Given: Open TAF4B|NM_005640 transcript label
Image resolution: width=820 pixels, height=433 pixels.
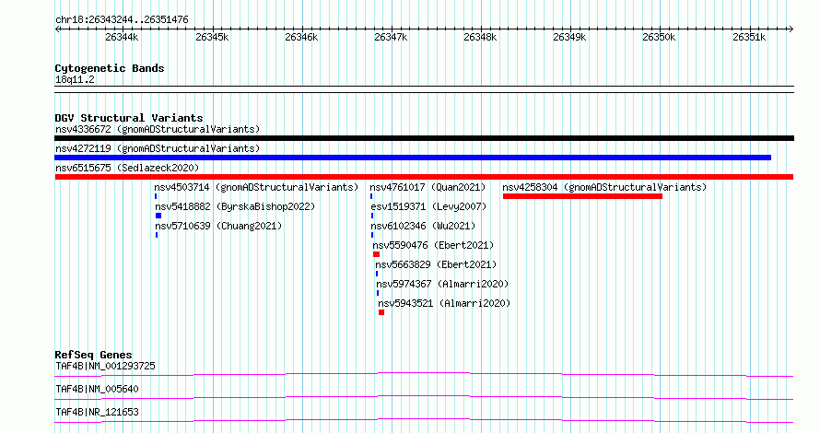Looking at the screenshot, I should point(97,389).
